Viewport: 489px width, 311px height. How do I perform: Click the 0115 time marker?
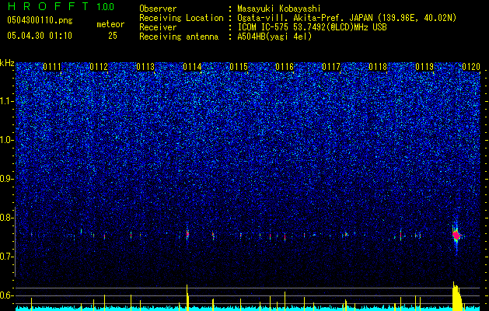(x=239, y=67)
